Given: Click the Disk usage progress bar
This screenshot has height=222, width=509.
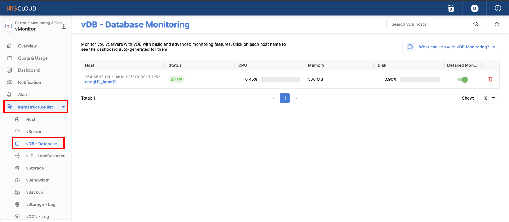Looking at the screenshot, I should (420, 79).
